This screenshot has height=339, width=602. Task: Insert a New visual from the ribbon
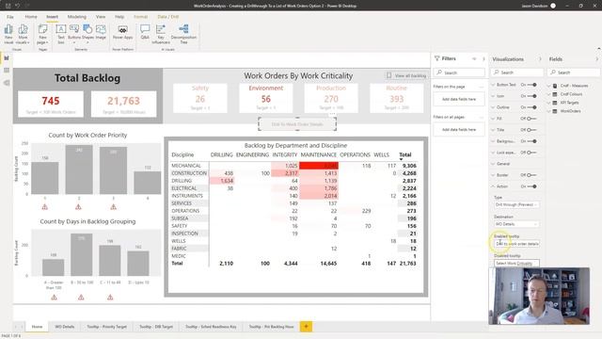pyautogui.click(x=8, y=34)
